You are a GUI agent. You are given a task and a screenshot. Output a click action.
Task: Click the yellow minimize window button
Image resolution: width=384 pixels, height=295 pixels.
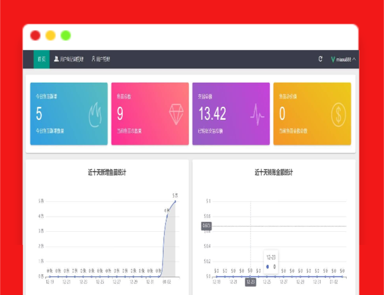click(x=51, y=35)
